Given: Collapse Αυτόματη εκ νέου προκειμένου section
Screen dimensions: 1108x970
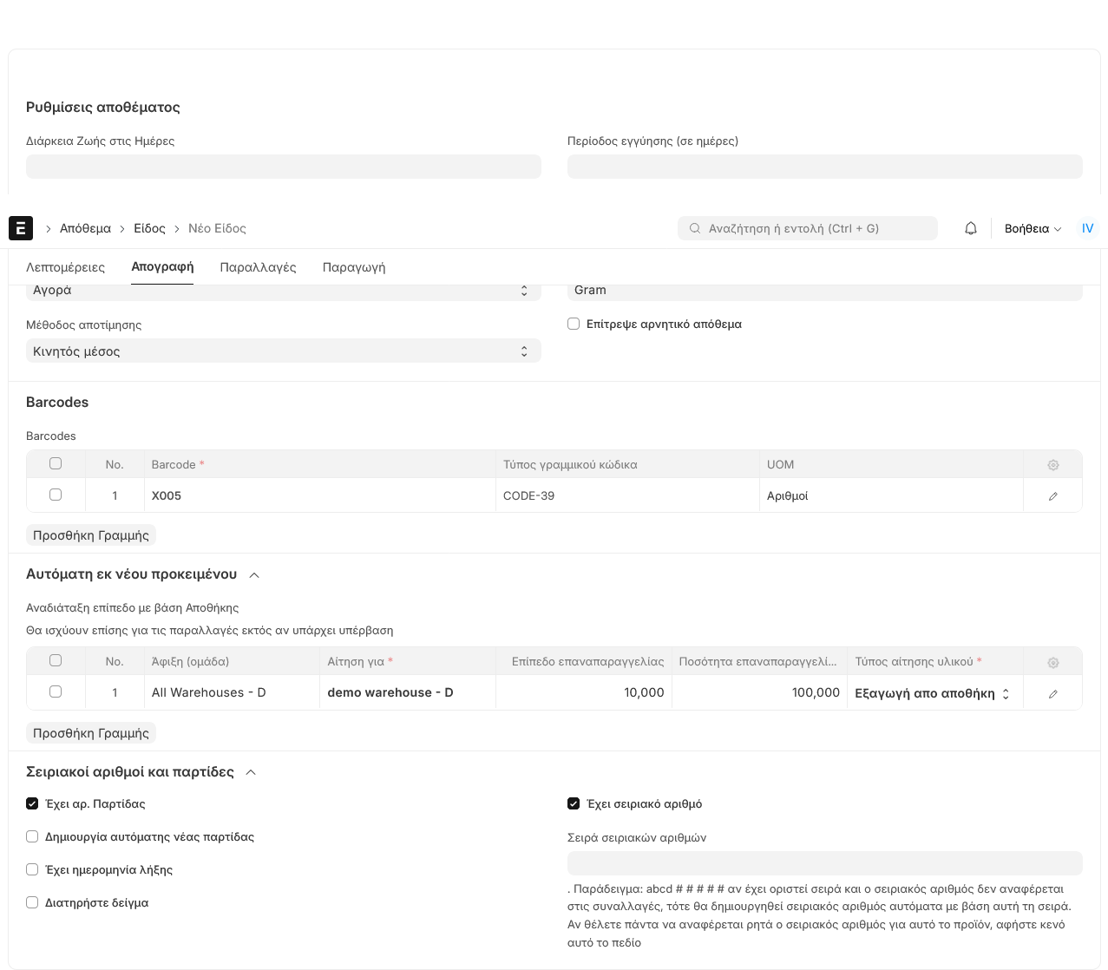Looking at the screenshot, I should [x=254, y=574].
